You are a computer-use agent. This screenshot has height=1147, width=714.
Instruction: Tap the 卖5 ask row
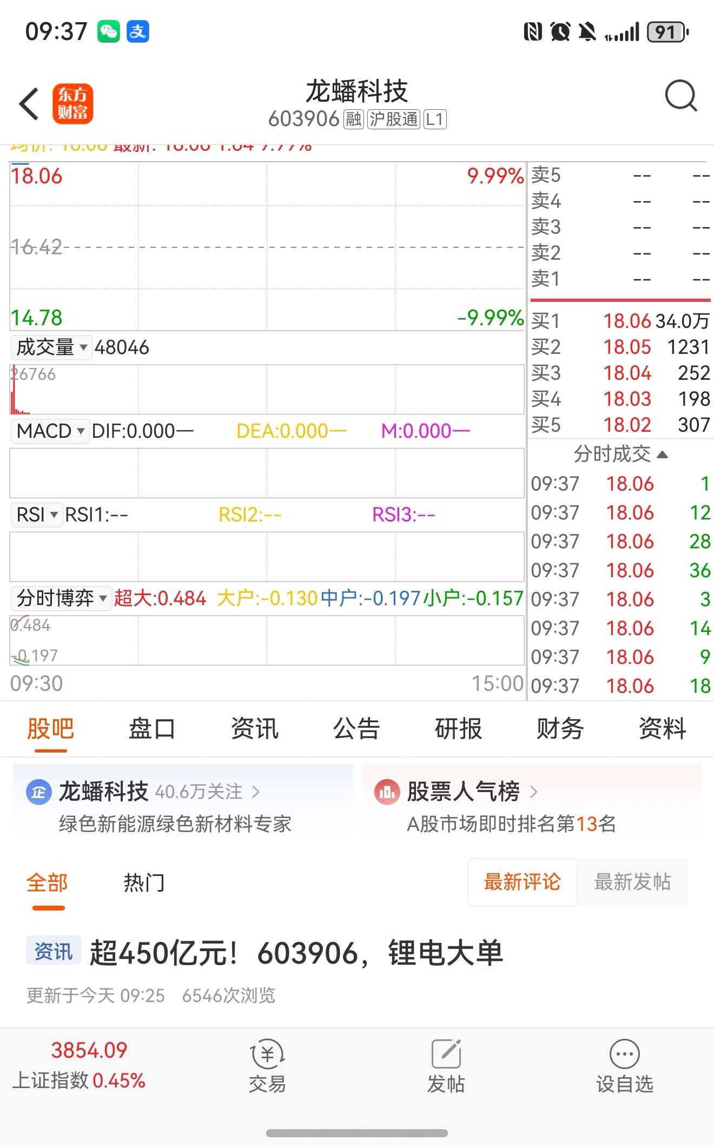pos(620,175)
